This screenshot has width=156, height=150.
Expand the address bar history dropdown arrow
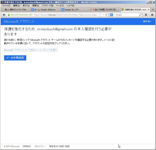point(103,15)
